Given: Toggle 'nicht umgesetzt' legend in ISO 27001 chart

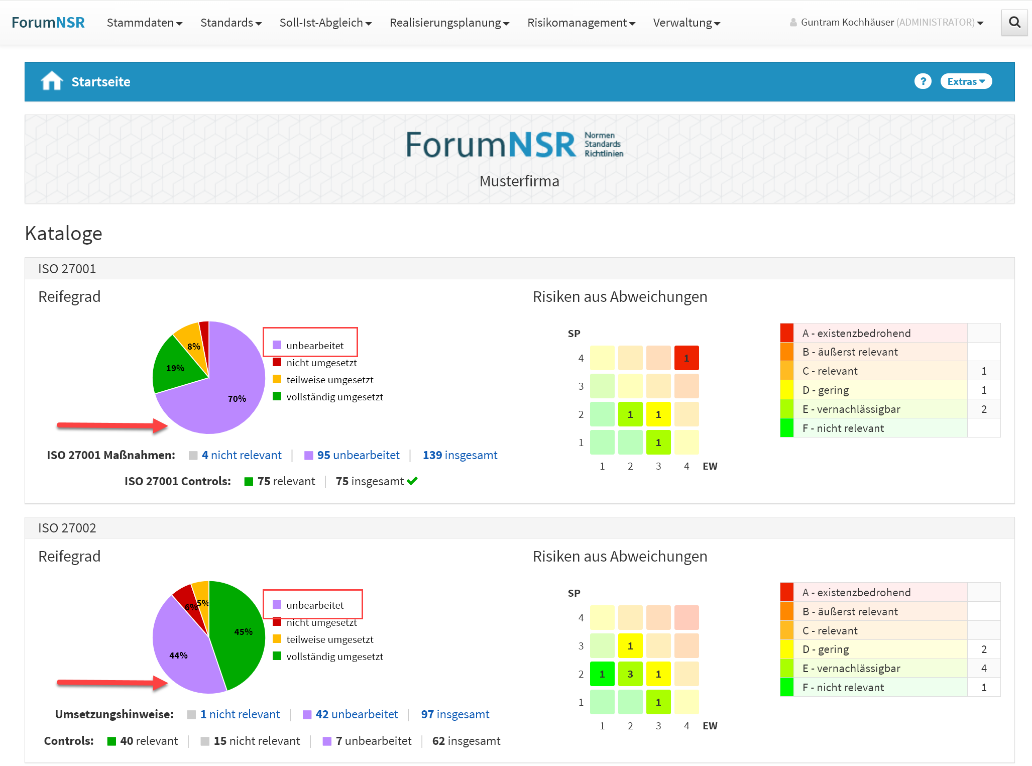Looking at the screenshot, I should point(321,363).
